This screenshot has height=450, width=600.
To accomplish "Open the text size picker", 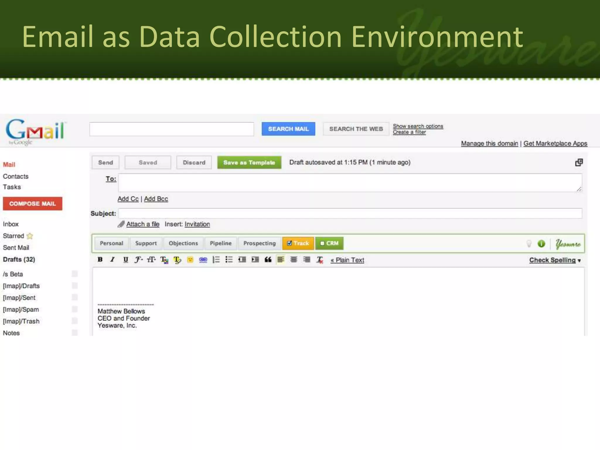I will pos(151,260).
